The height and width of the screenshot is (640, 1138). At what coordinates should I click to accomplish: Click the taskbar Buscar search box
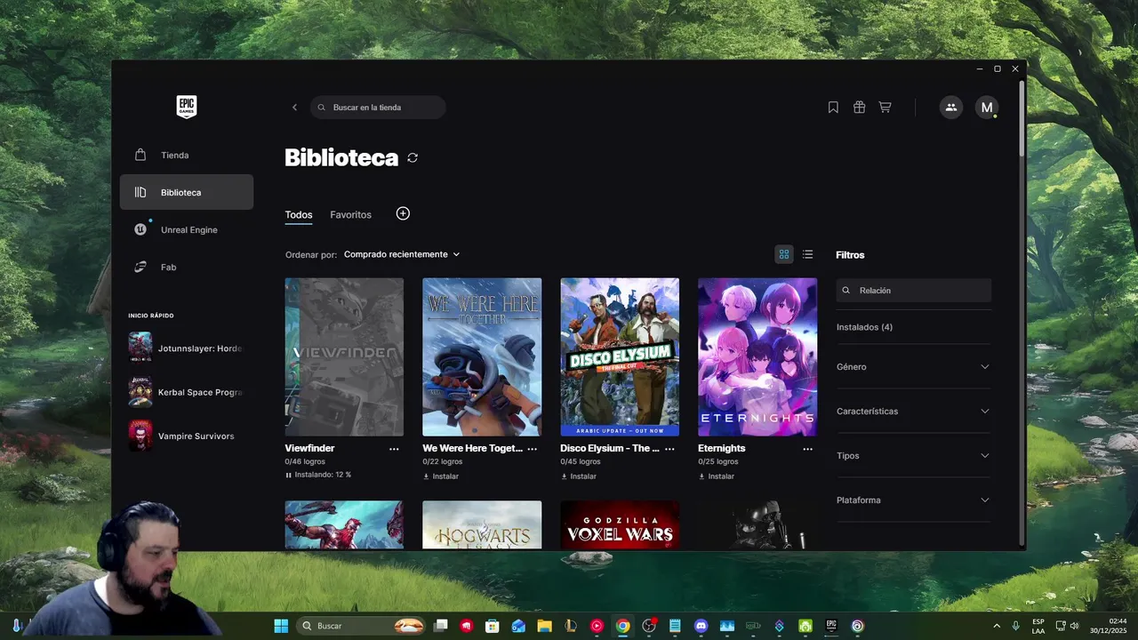pyautogui.click(x=360, y=626)
